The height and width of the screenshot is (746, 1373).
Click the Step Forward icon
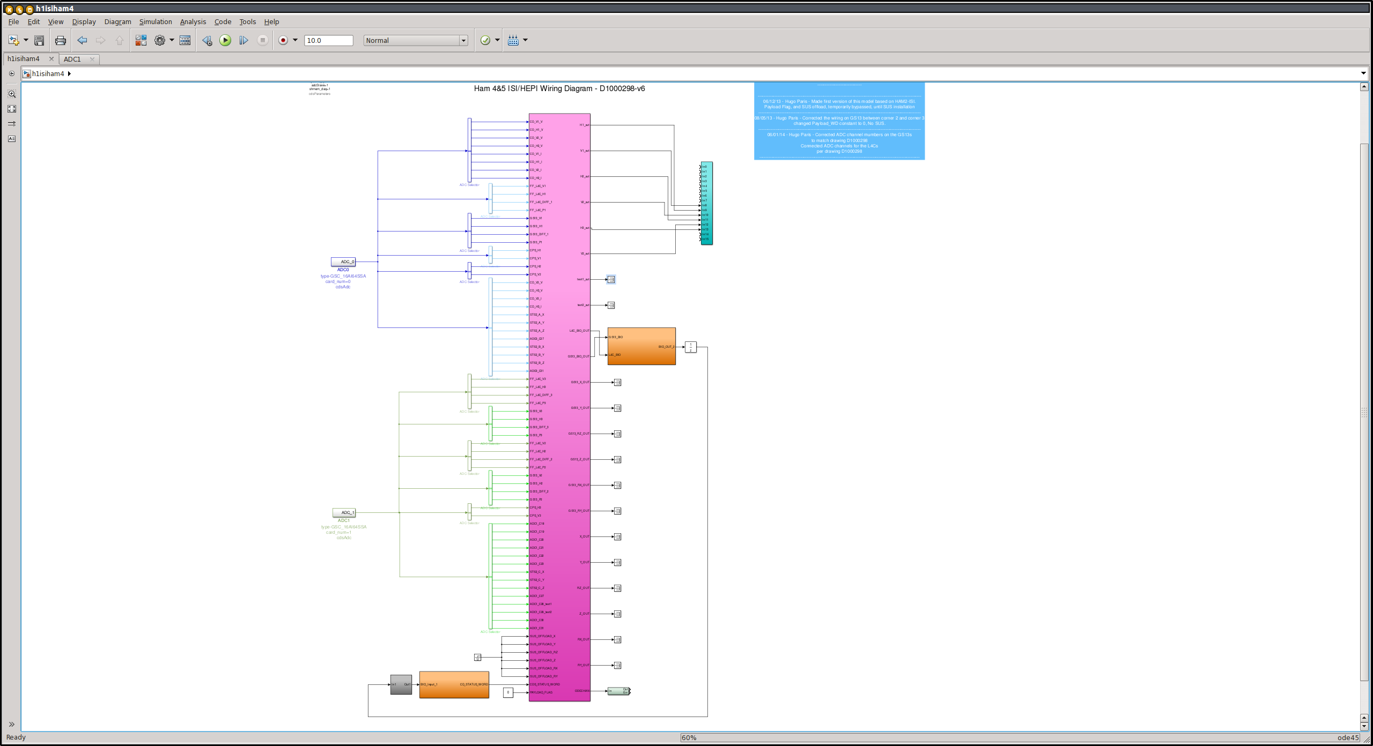(x=243, y=40)
